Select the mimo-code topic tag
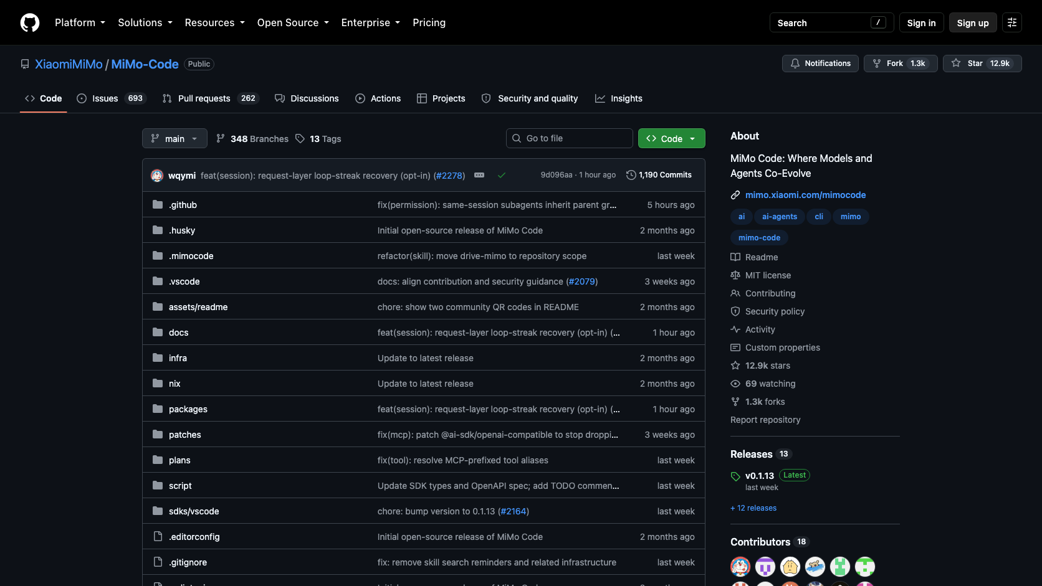 [759, 238]
